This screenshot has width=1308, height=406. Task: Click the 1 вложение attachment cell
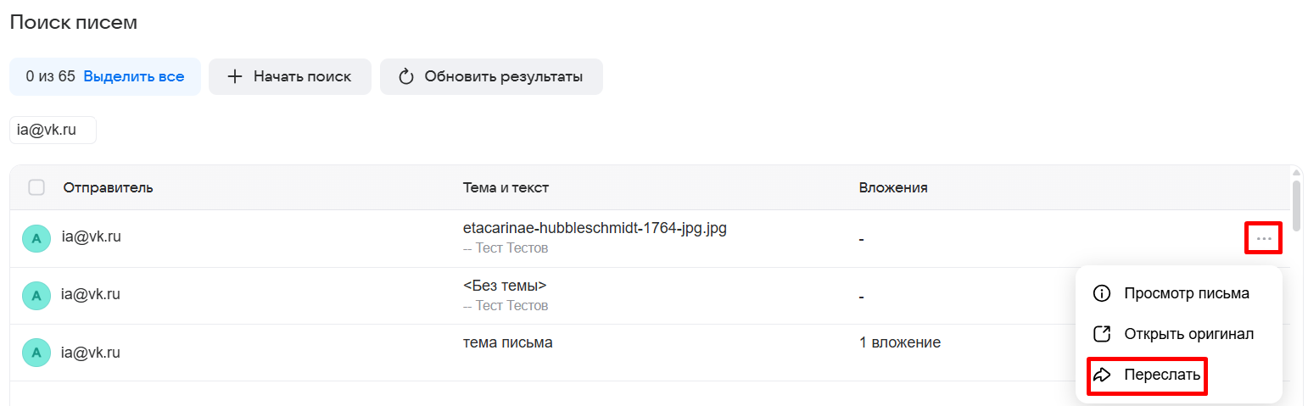(x=899, y=343)
